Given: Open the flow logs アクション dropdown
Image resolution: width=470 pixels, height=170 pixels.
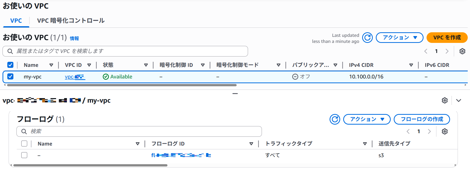Looking at the screenshot, I should pos(367,119).
